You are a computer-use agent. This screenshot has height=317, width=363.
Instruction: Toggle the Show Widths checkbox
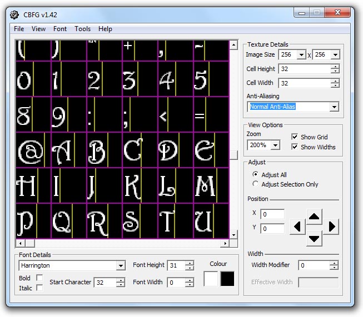(295, 147)
